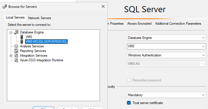This screenshot has height=109, width=208.
Task: Open the Always Encrypted tab
Action: click(139, 24)
